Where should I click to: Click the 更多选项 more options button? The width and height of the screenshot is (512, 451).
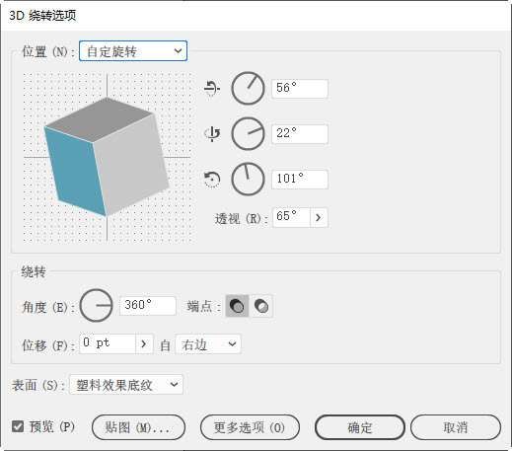point(250,427)
